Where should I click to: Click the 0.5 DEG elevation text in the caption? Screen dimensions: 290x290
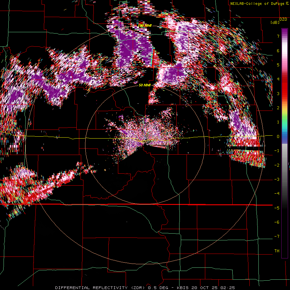158,288
